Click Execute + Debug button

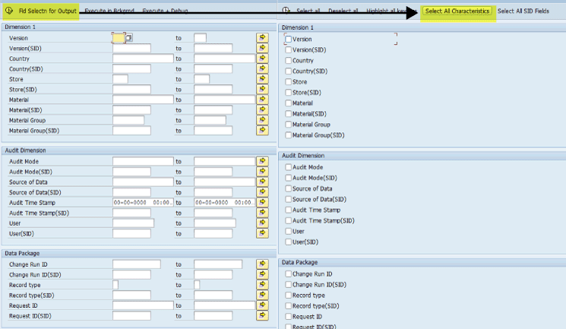pyautogui.click(x=166, y=11)
